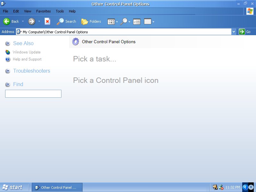Click the gray Forward arrow button
Image resolution: width=256 pixels, height=192 pixels.
[x=32, y=21]
